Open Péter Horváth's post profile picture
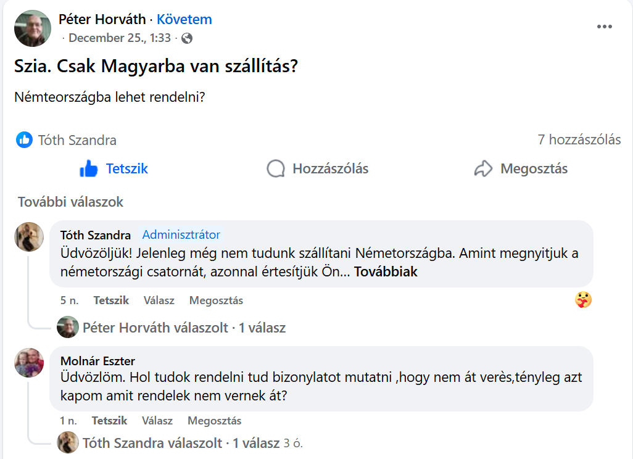 pos(33,28)
